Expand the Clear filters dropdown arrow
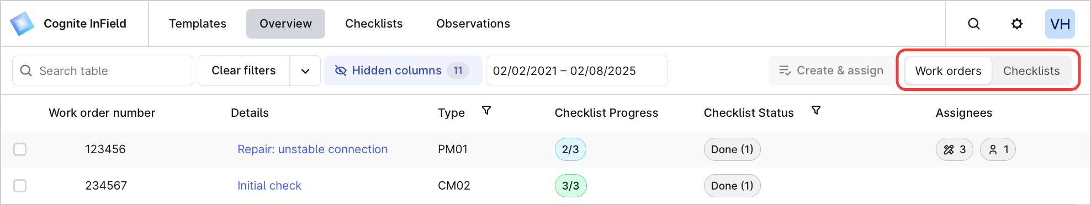This screenshot has width=1091, height=205. [x=305, y=71]
